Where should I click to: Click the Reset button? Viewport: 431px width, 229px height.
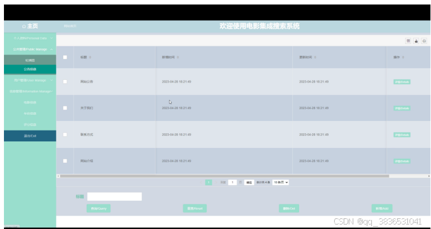[x=195, y=208]
